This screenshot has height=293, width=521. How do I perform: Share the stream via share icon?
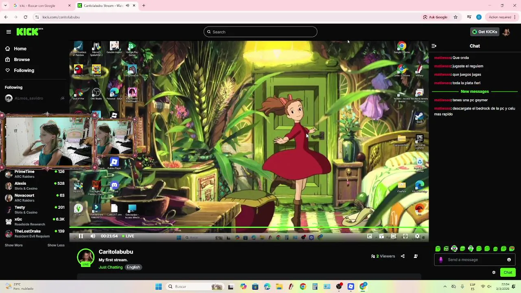(403, 256)
